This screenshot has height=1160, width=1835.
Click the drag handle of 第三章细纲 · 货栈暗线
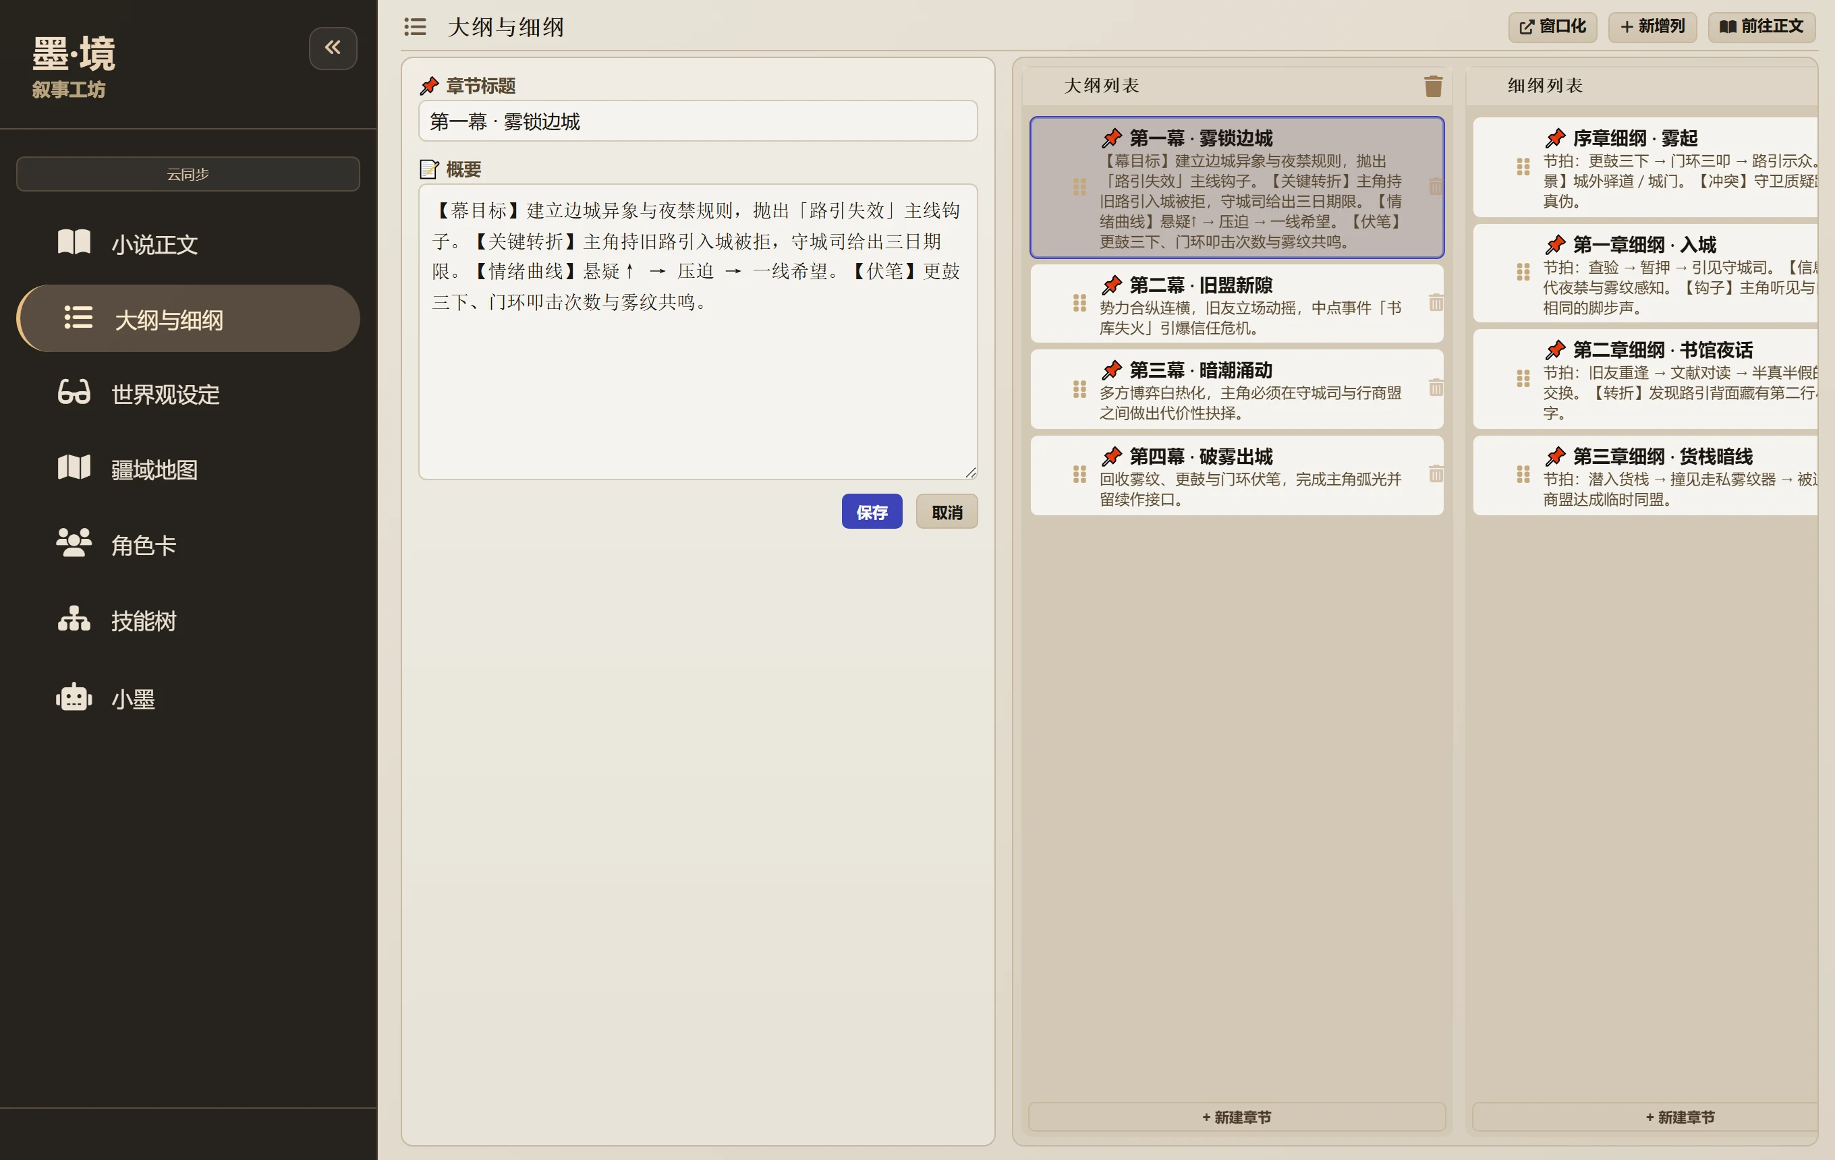(1523, 475)
